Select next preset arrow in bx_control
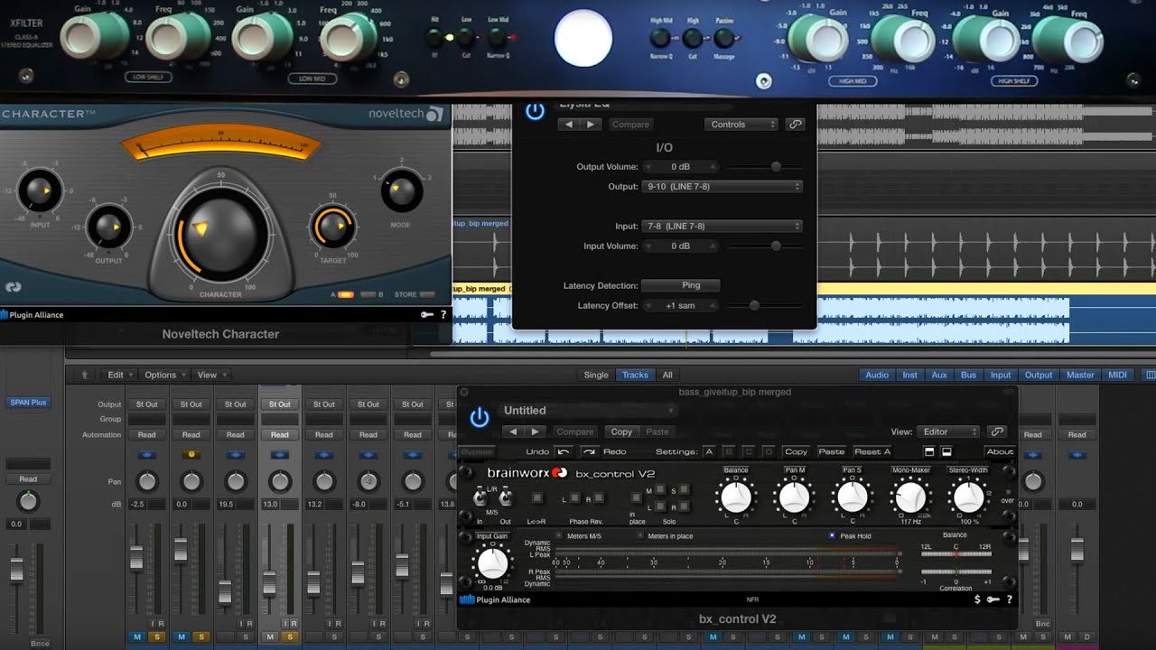Screen dimensions: 1156x650 (x=535, y=432)
